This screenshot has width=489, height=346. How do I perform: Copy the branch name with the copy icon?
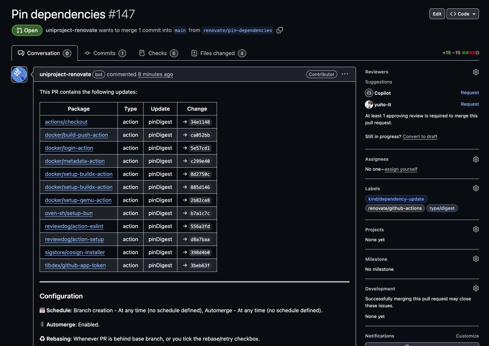tap(280, 30)
